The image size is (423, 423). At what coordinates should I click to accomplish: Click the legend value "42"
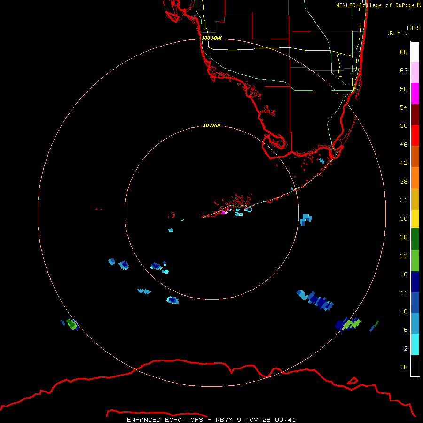pyautogui.click(x=404, y=163)
